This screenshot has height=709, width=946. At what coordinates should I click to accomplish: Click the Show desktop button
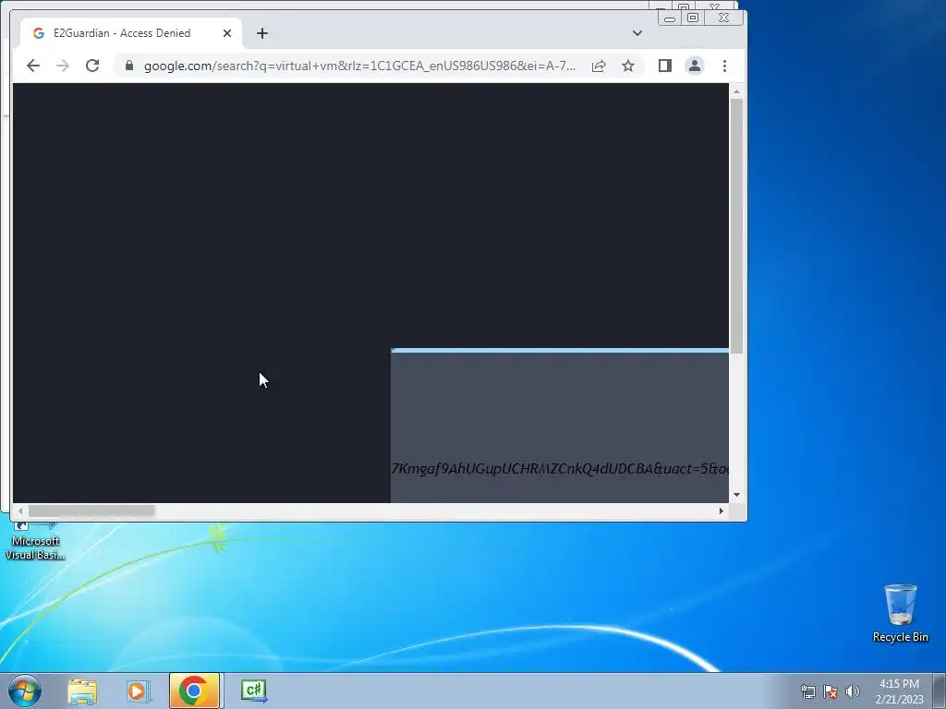[940, 691]
